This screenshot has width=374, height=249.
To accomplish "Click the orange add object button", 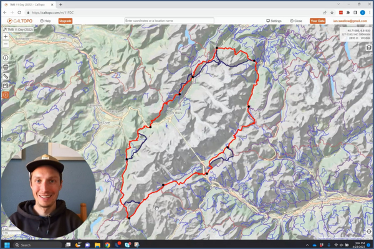I will click(x=6, y=95).
